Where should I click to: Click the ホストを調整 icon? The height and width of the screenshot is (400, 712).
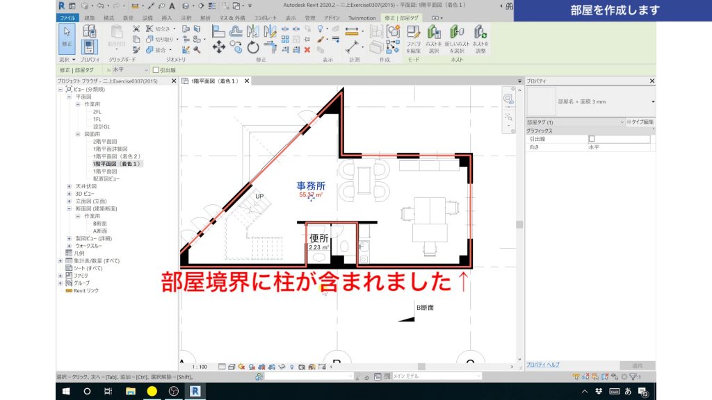(480, 31)
